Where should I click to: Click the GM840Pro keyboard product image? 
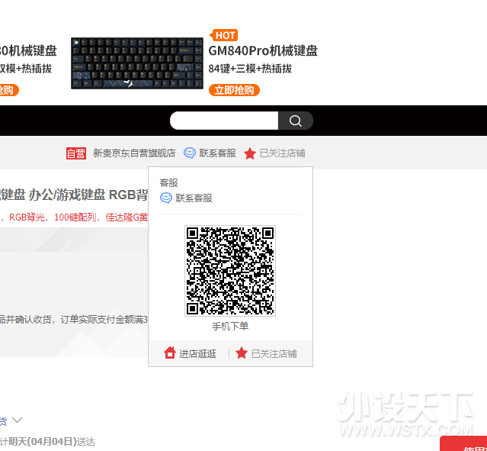137,63
